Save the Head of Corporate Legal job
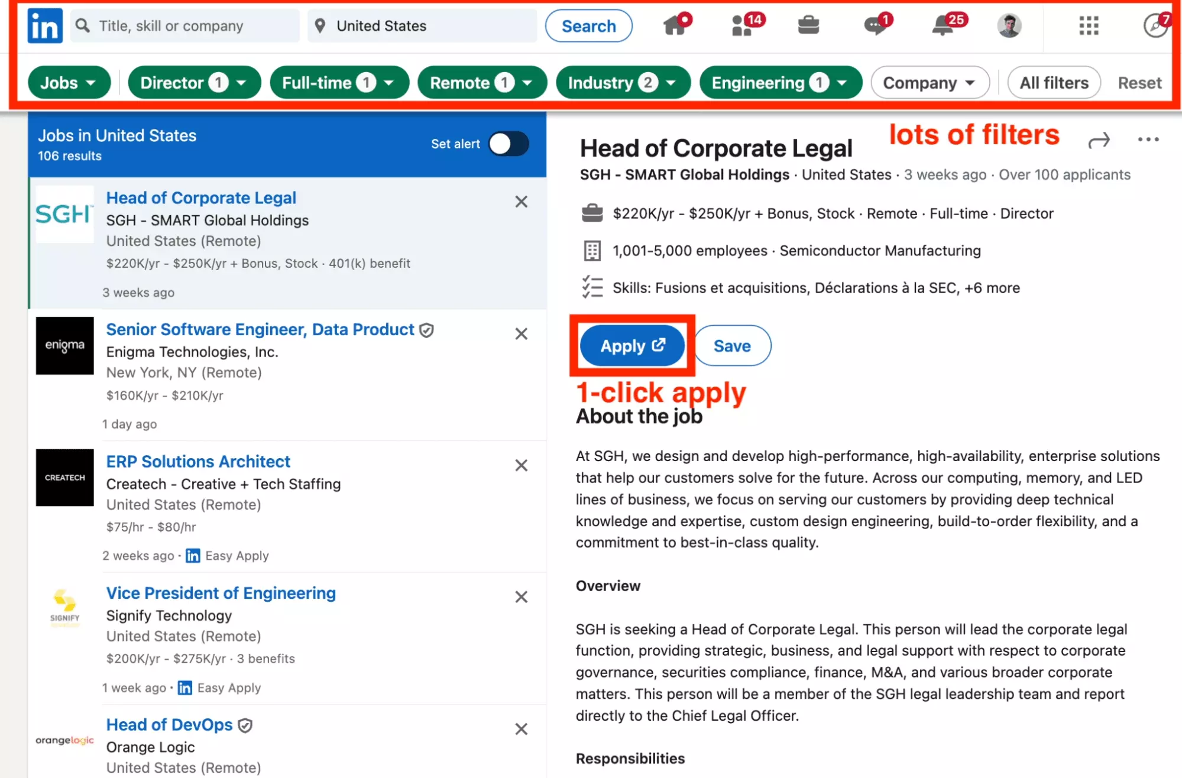This screenshot has height=778, width=1182. [732, 345]
